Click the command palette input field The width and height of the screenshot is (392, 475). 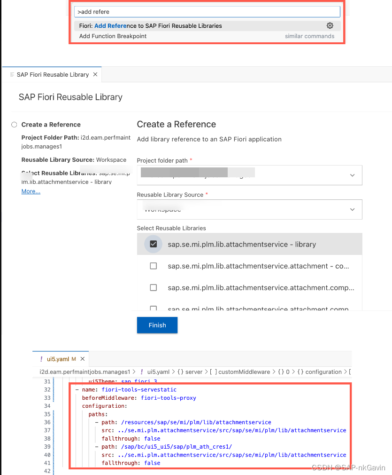coord(207,11)
